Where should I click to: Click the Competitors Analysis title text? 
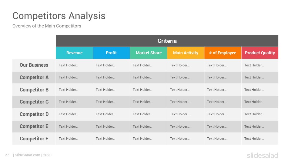(59, 16)
